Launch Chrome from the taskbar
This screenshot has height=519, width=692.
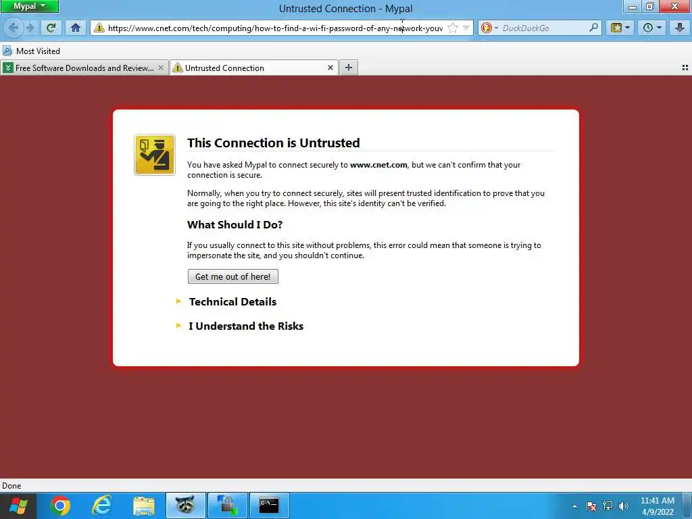(x=60, y=505)
